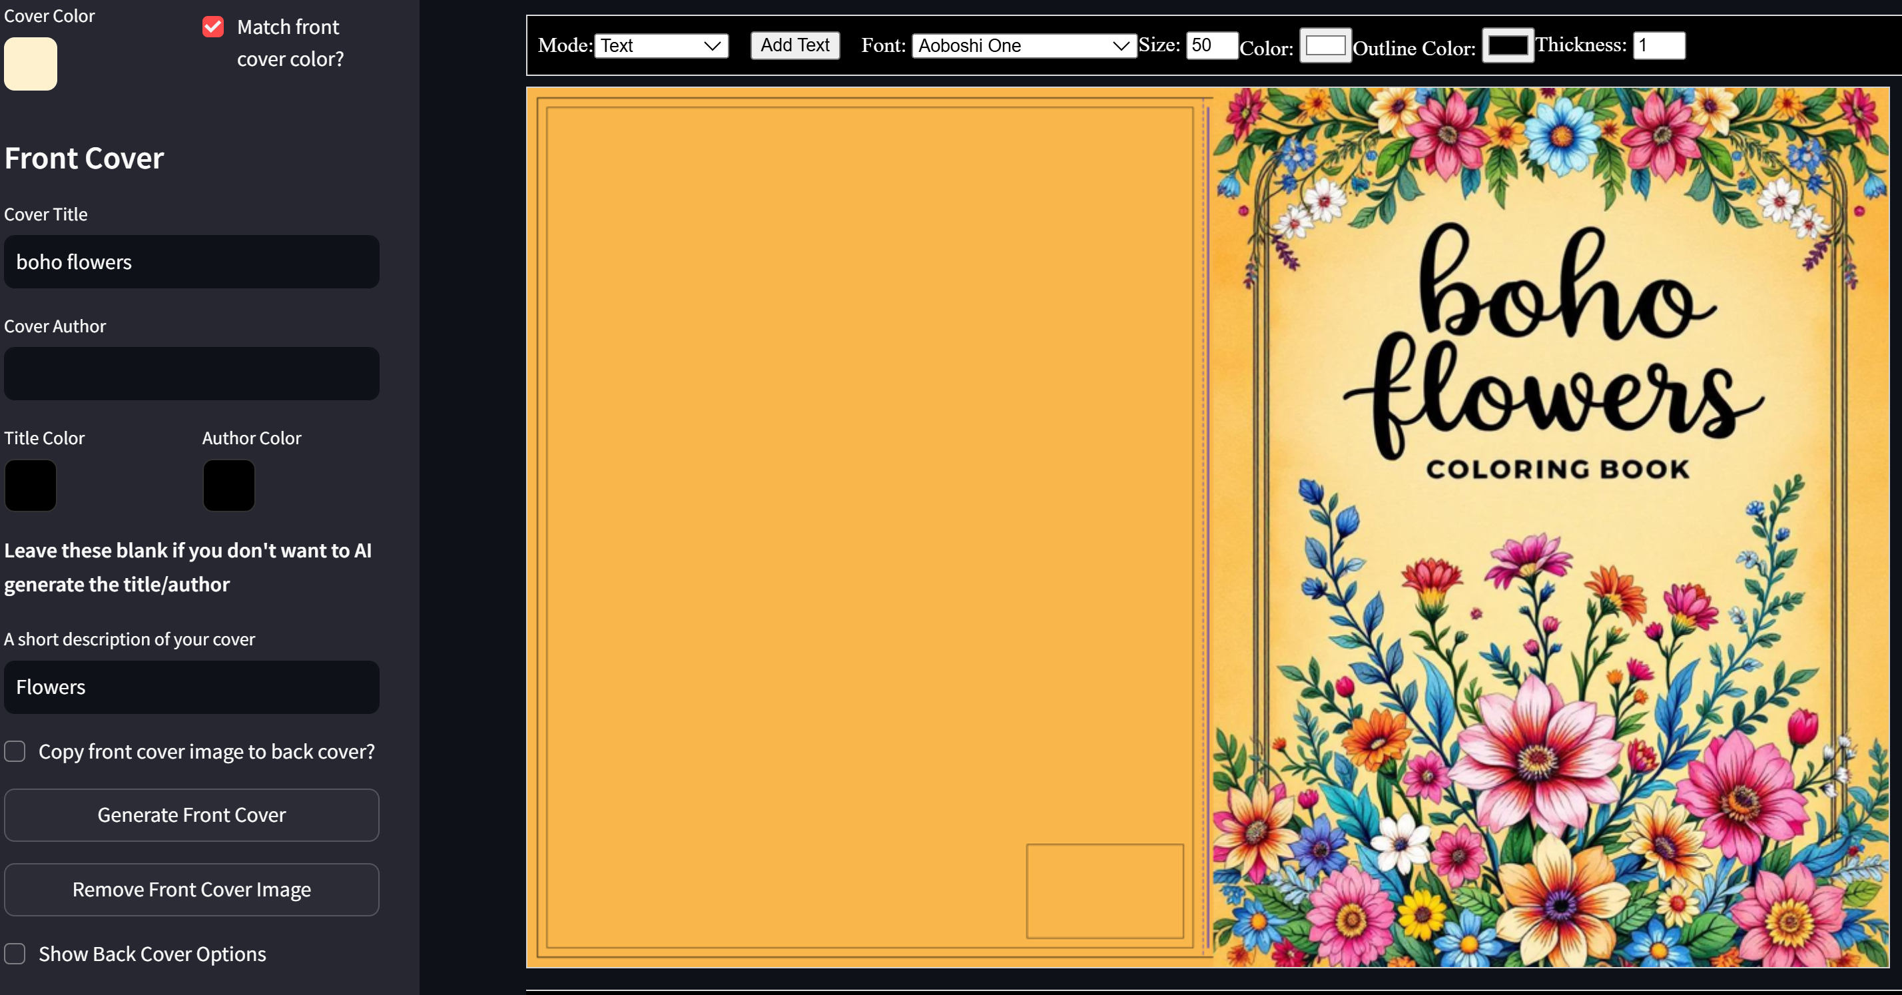Open the text Color picker in toolbar
The image size is (1902, 995).
click(1325, 45)
